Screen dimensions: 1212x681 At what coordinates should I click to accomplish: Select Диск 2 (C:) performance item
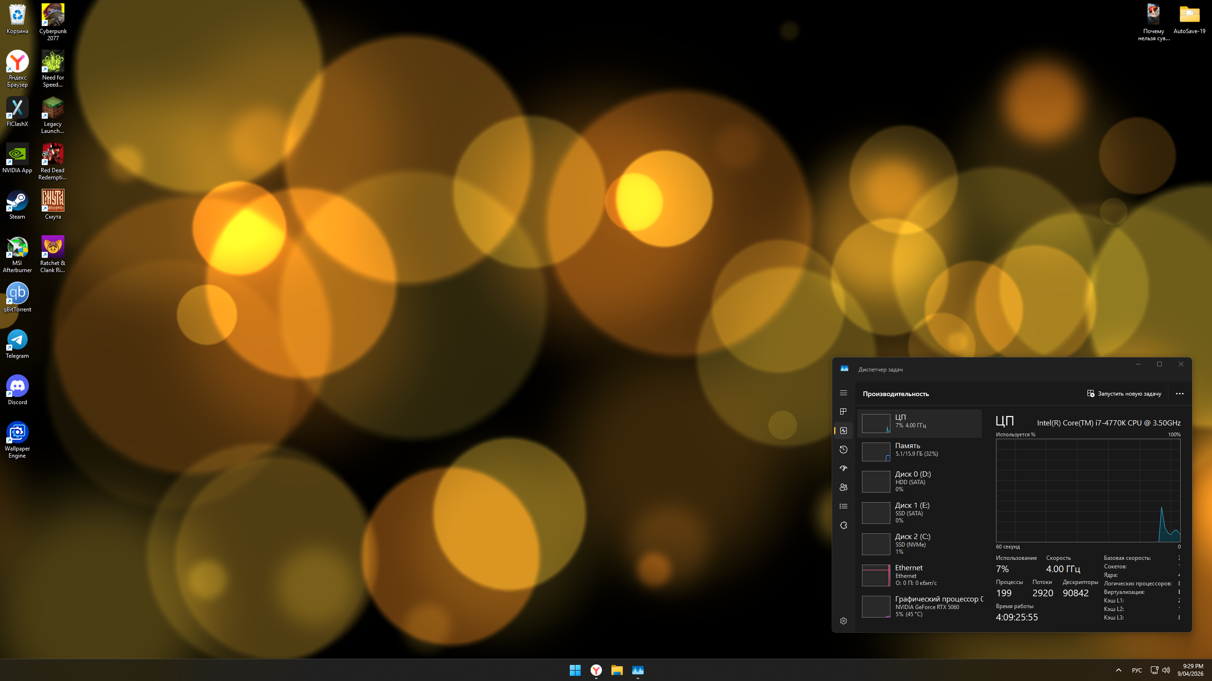[x=919, y=543]
